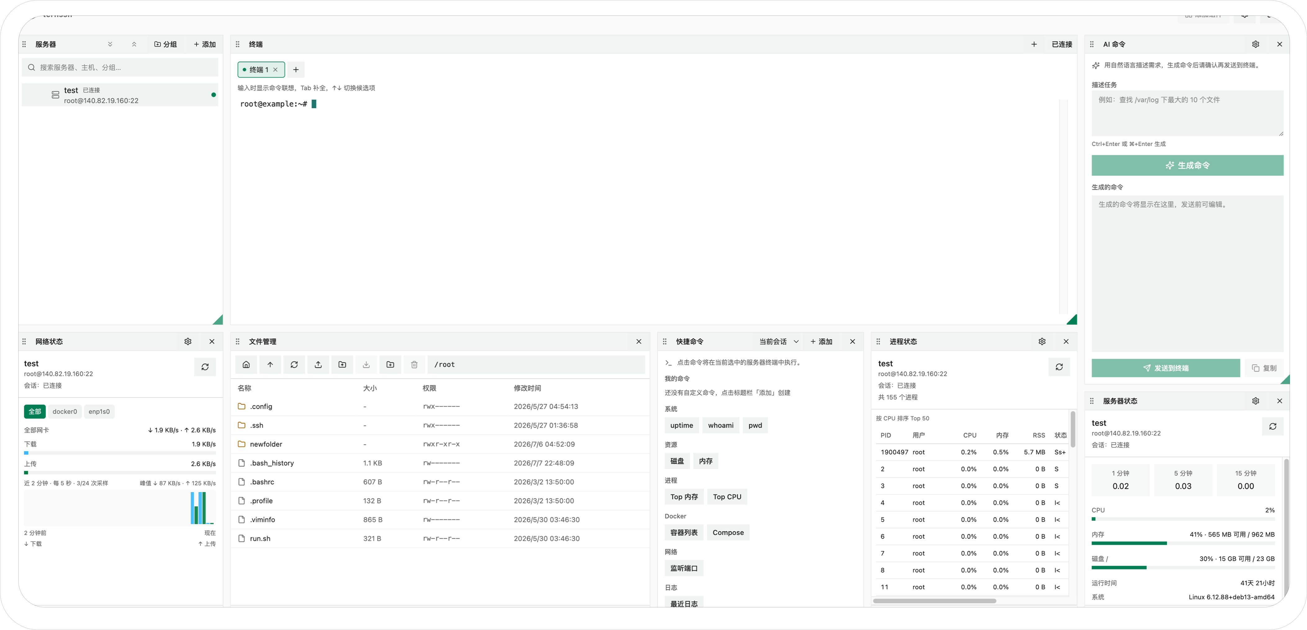Click the process table horizontal scrollbar

coord(934,601)
